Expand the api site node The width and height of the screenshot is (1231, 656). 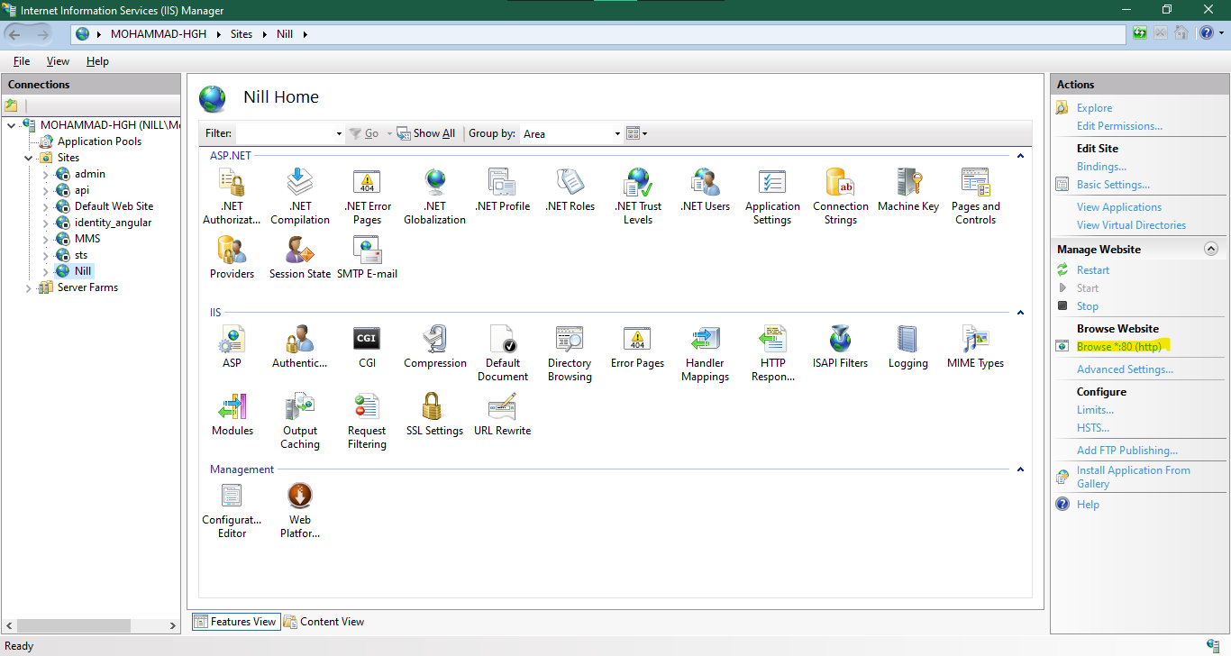[47, 190]
